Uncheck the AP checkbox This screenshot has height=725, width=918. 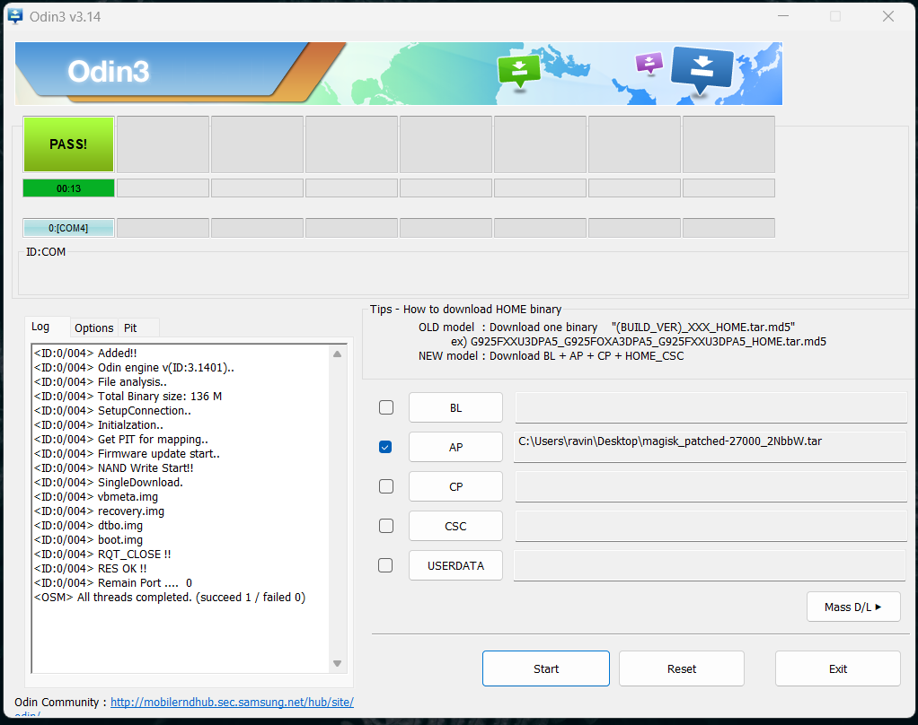386,447
